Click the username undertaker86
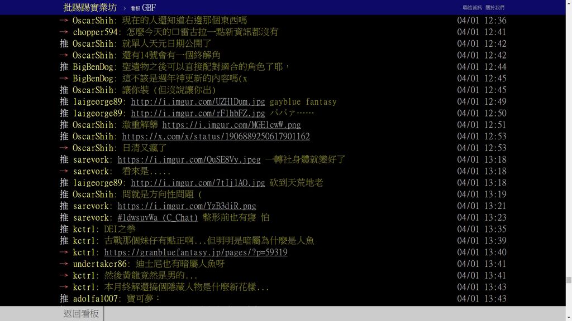Screen dimensions: 572x321 point(99,264)
